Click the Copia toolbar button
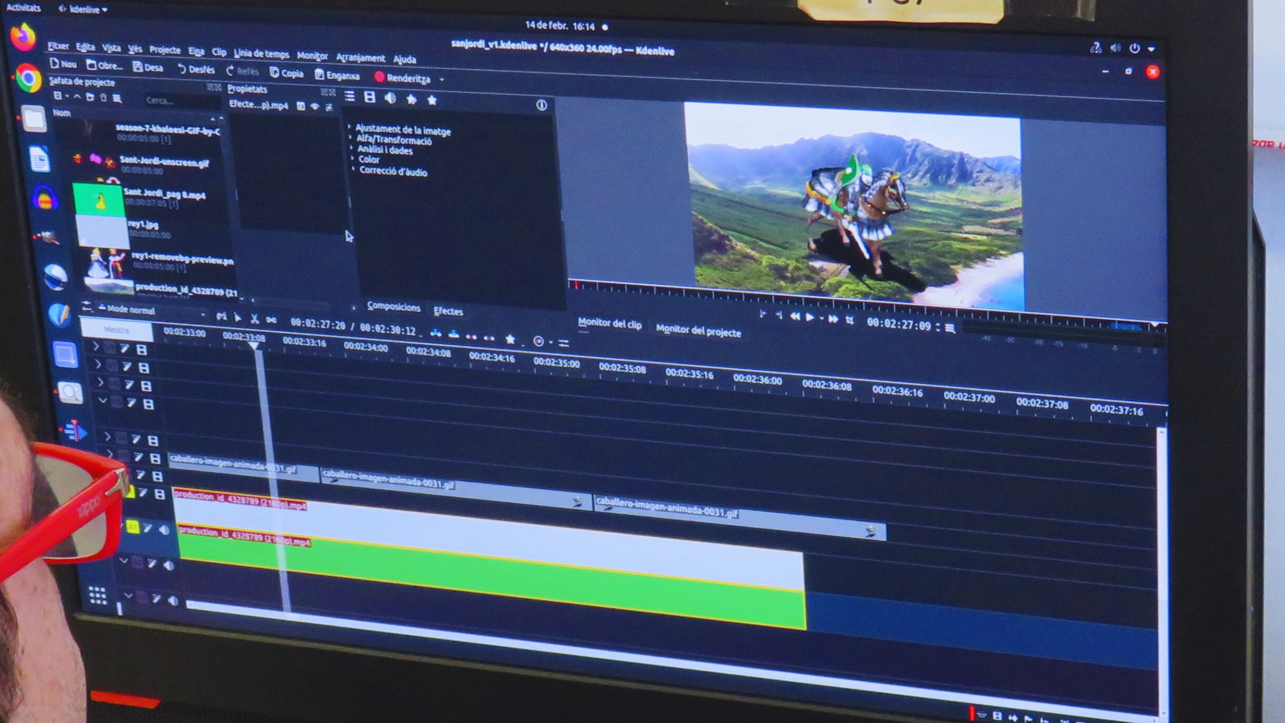The width and height of the screenshot is (1285, 723). [287, 73]
